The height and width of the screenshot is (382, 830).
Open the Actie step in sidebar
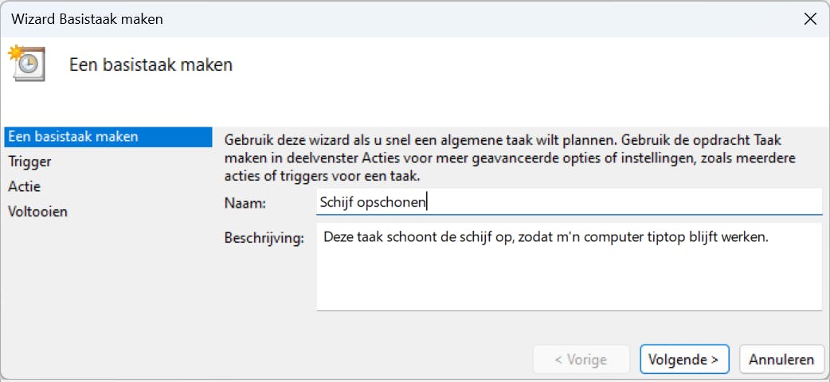(x=25, y=187)
